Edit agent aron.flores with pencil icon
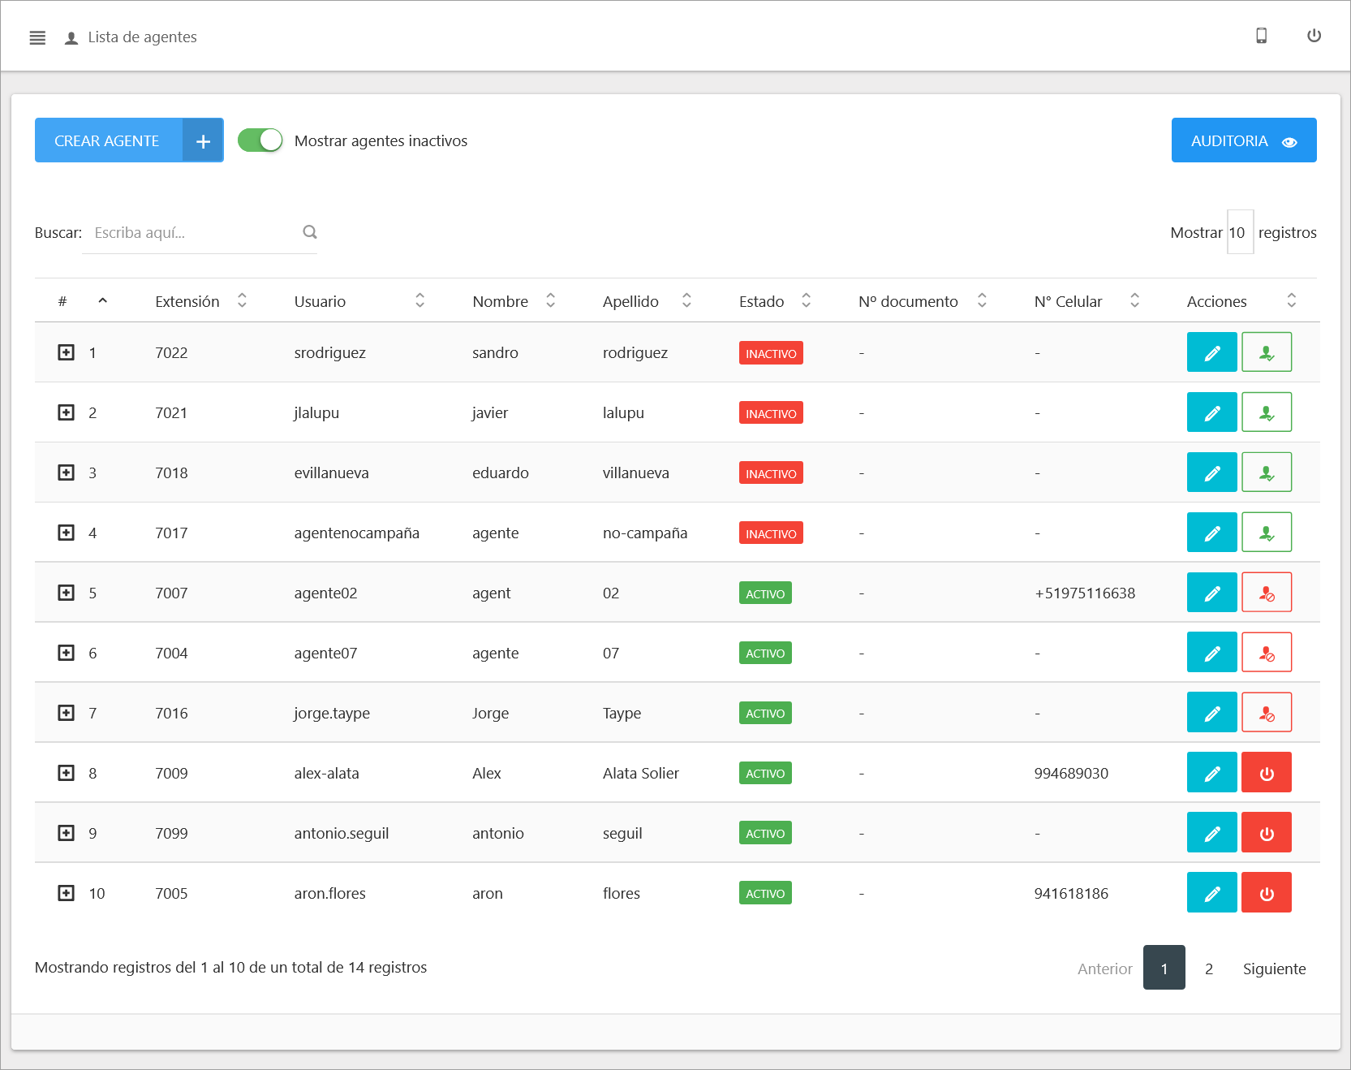This screenshot has width=1351, height=1070. (1211, 893)
